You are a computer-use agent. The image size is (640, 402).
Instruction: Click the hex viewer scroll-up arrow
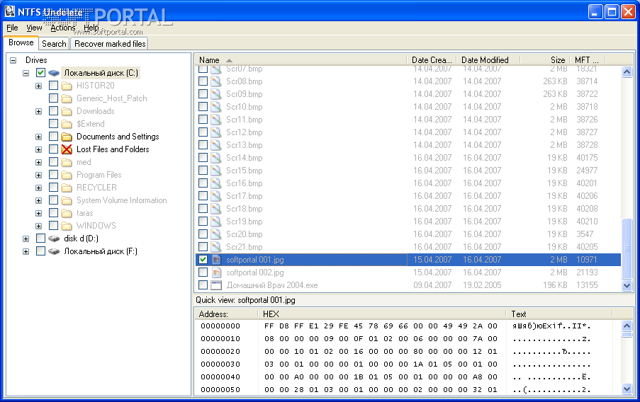click(627, 326)
